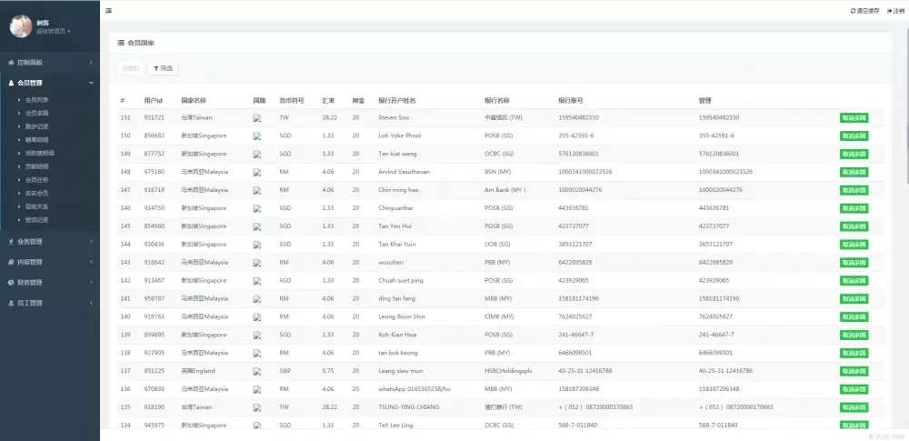Screen dimensions: 909x441
Task: Click the user avatar picture
Action: coord(20,26)
